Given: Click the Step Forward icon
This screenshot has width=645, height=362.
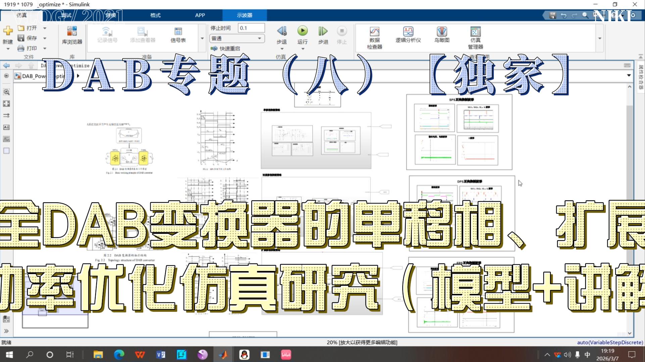Looking at the screenshot, I should 323,31.
